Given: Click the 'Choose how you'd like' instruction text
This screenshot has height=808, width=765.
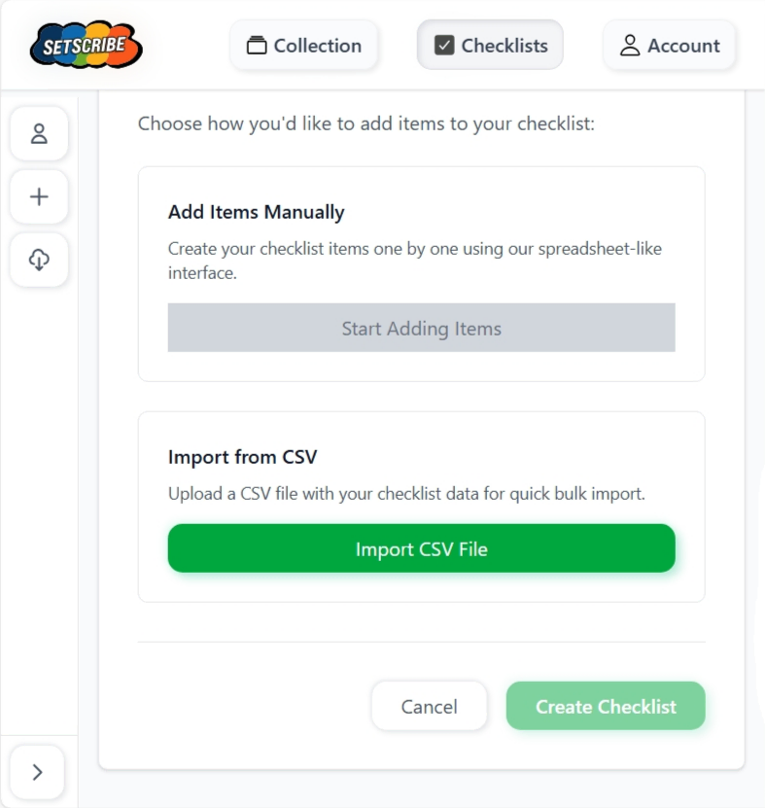Looking at the screenshot, I should click(x=365, y=123).
